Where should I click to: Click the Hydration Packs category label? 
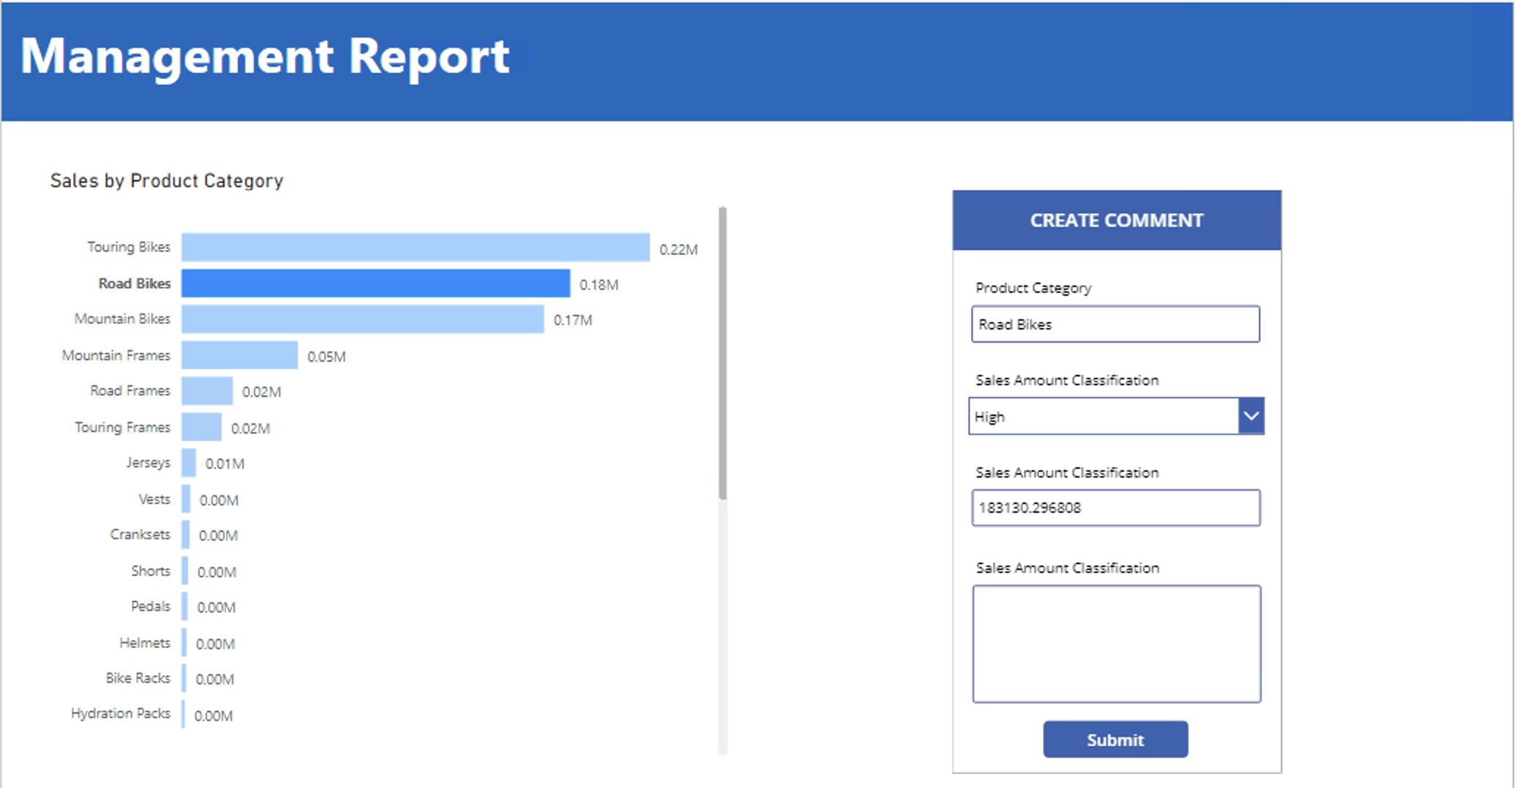pyautogui.click(x=120, y=713)
